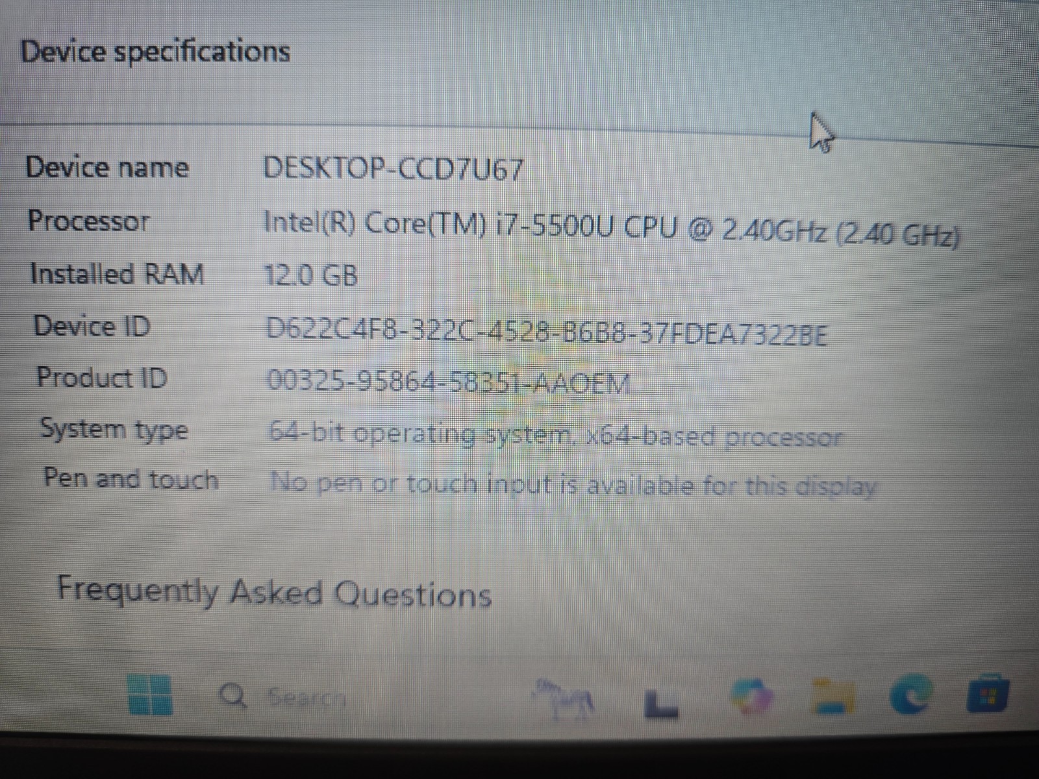Viewport: 1039px width, 779px height.
Task: Open Task View from the taskbar
Action: (x=662, y=704)
